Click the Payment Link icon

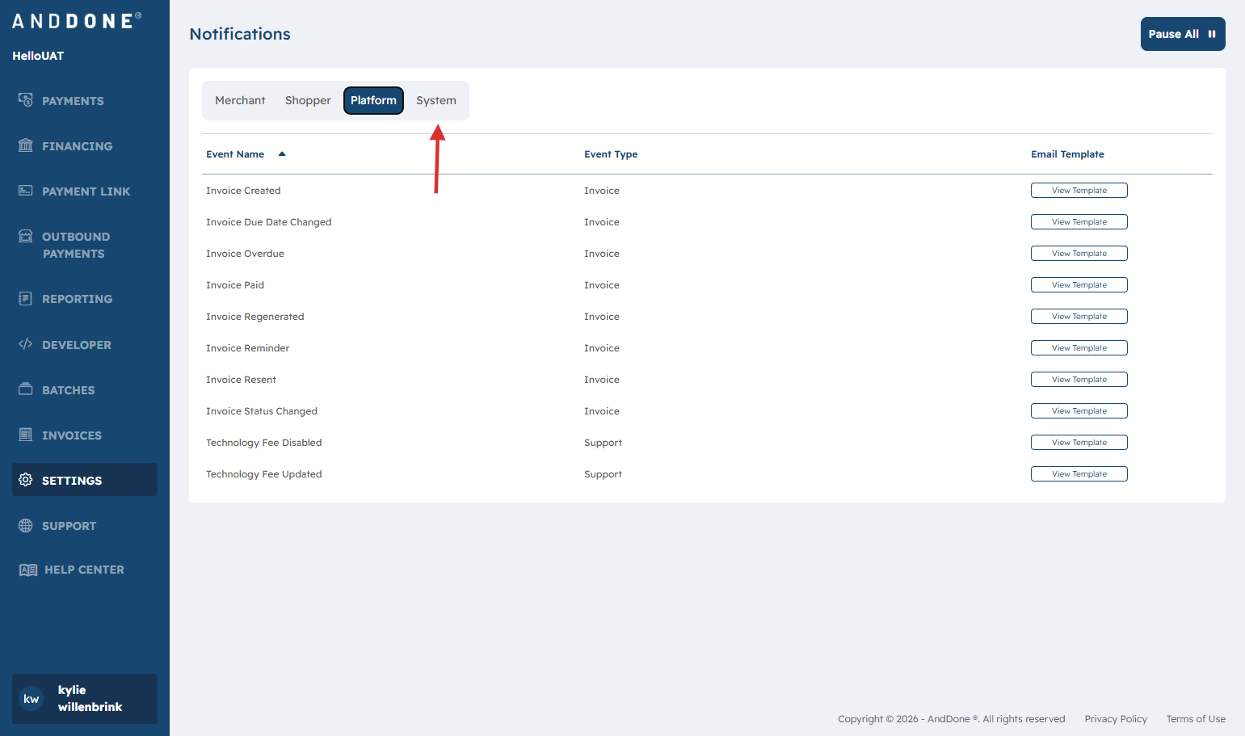[x=26, y=191]
